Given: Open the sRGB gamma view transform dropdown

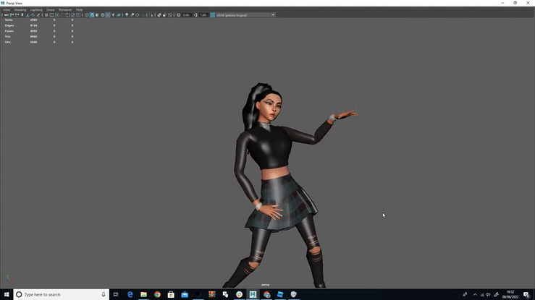Looking at the screenshot, I should (245, 15).
